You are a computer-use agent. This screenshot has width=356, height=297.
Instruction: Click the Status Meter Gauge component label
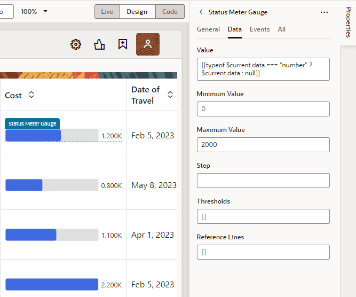tap(32, 123)
